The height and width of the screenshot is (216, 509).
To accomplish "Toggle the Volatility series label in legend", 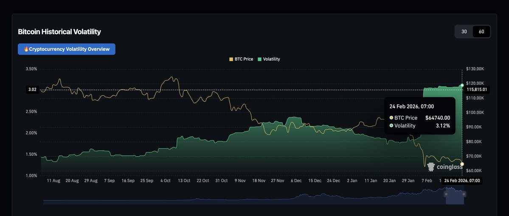I will (x=271, y=59).
